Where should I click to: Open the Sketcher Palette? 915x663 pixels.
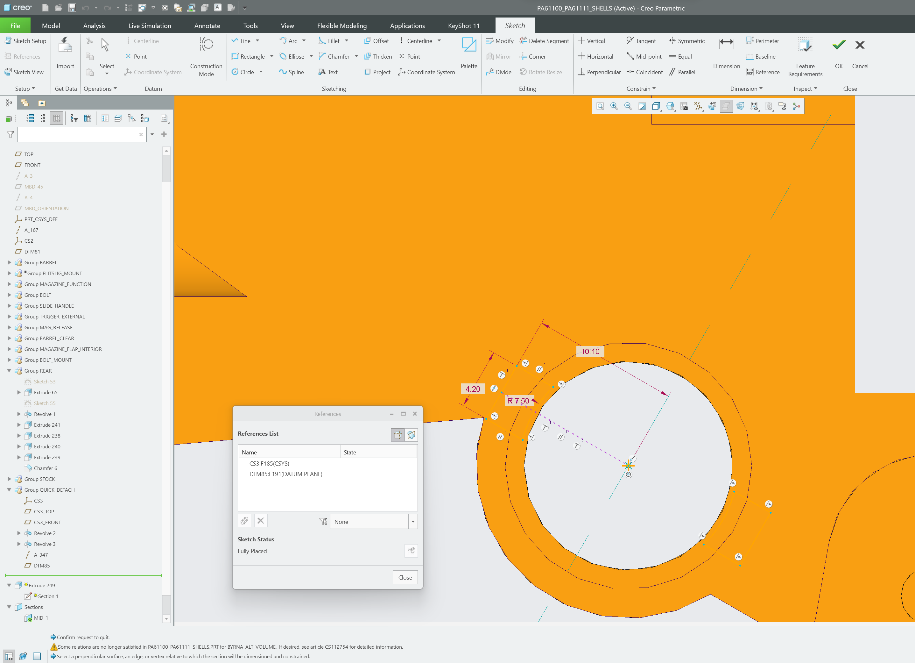click(468, 53)
